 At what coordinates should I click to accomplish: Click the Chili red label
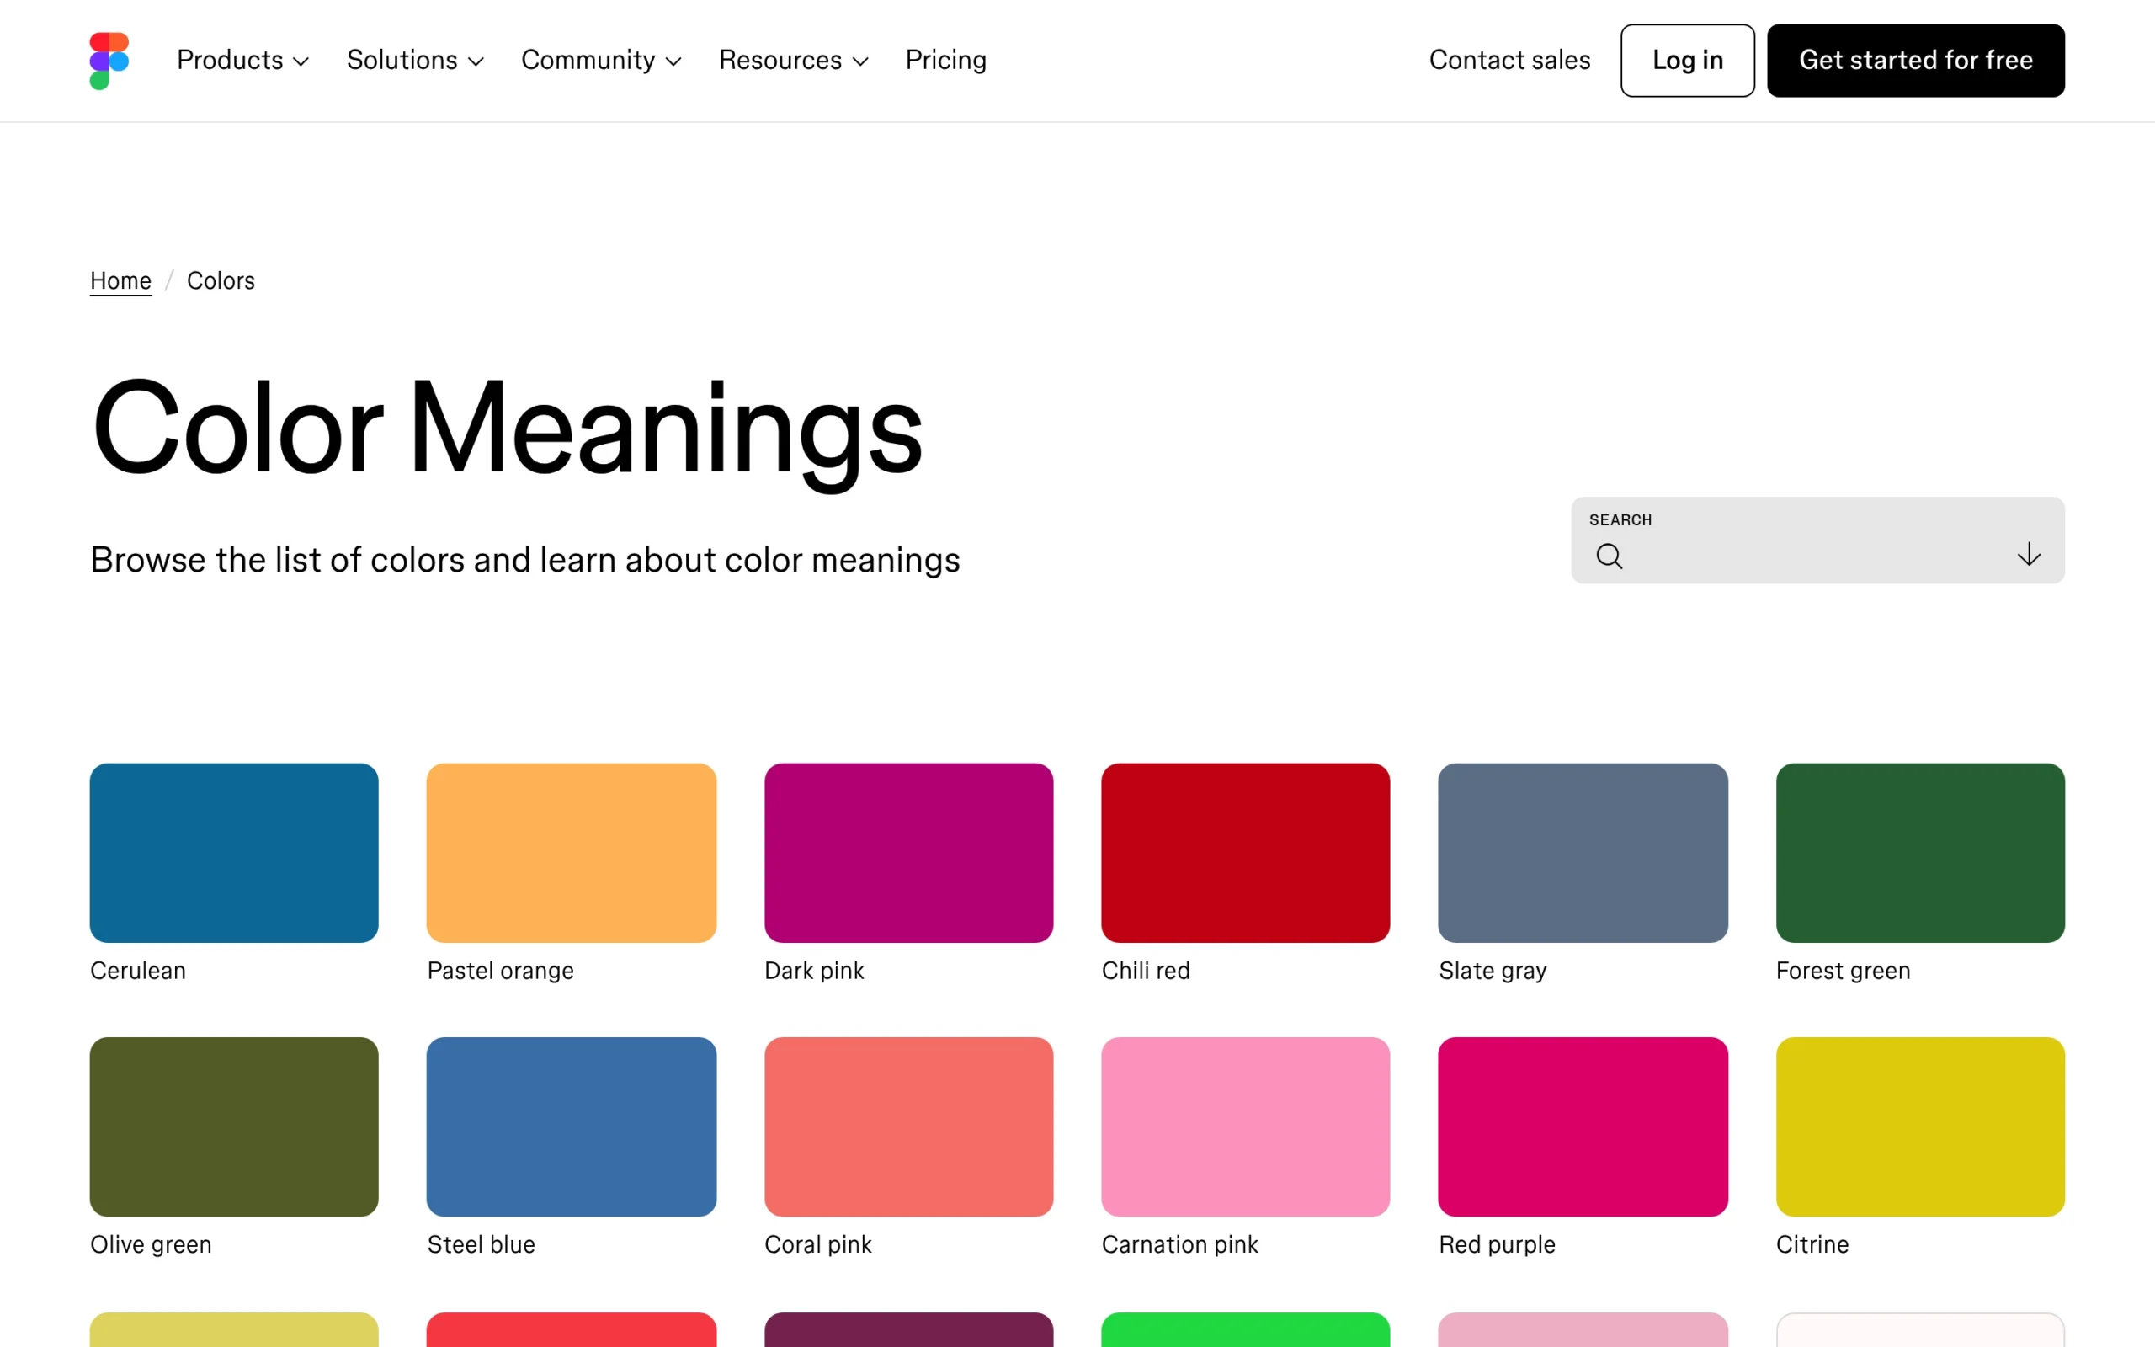[1145, 970]
